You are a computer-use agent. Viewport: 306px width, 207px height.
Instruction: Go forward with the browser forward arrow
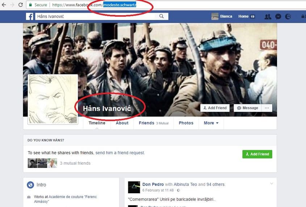(12, 5)
